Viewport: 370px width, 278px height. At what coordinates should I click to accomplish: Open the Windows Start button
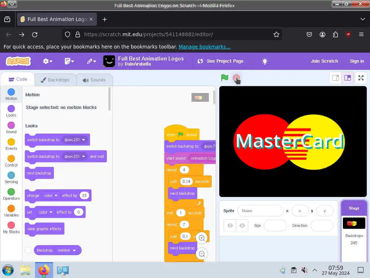pos(8,270)
